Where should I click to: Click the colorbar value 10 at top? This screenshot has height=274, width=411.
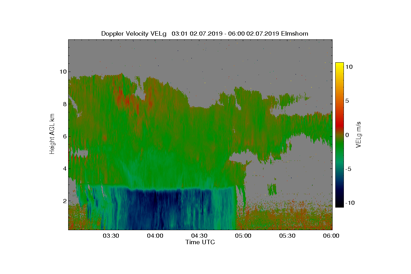coord(349,67)
